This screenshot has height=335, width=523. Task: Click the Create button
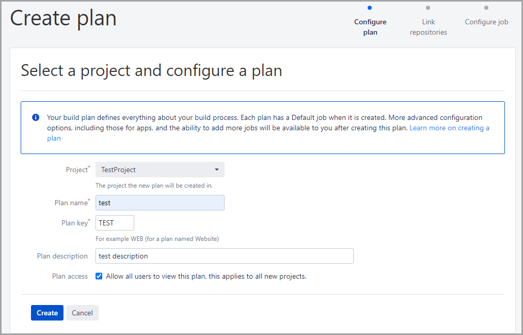(x=47, y=313)
